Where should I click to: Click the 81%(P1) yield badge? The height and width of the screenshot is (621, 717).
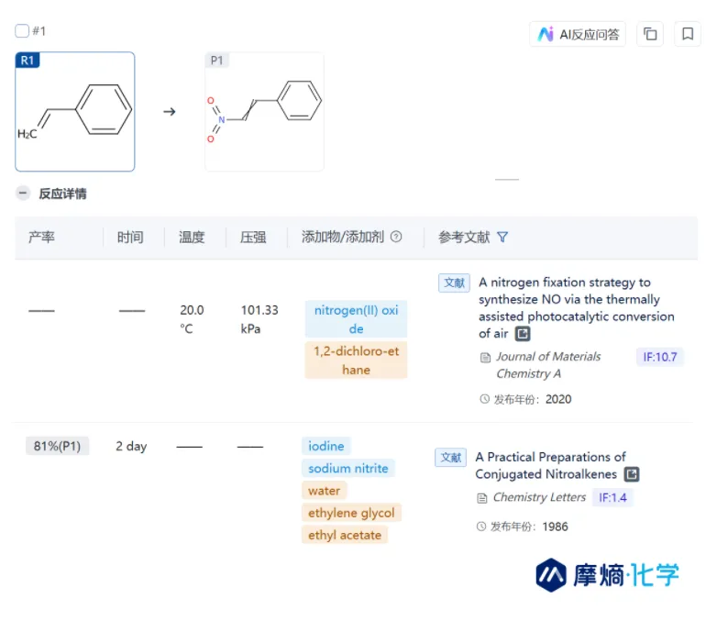(57, 447)
